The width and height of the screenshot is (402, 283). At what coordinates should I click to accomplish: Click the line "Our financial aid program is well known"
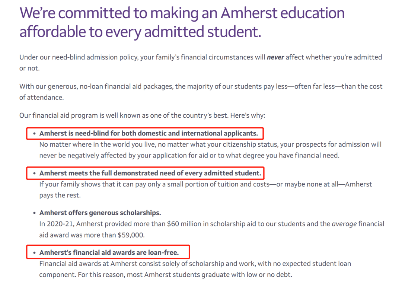click(142, 115)
